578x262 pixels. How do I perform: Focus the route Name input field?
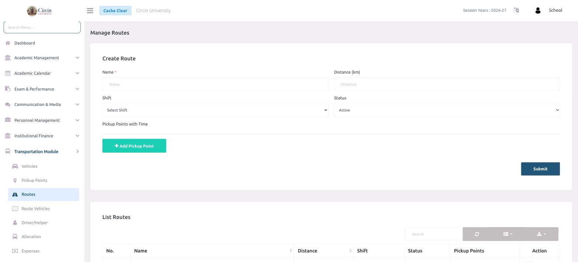[x=215, y=84]
